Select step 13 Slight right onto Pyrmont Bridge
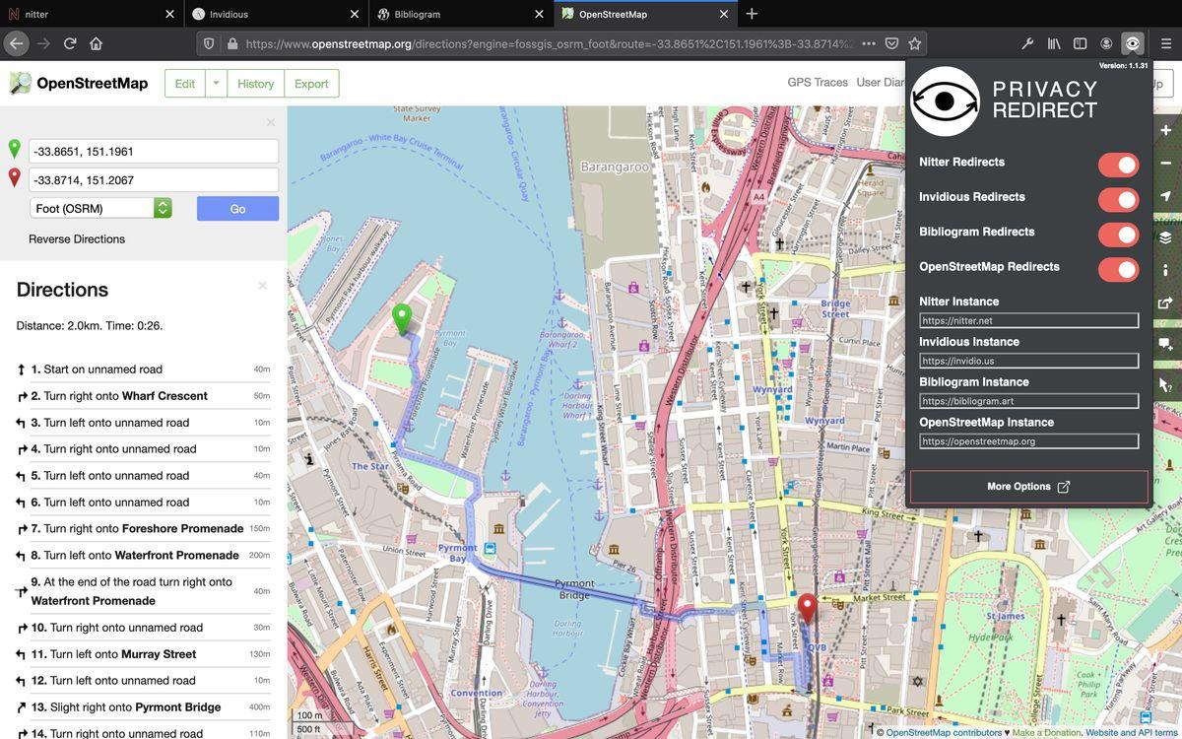Screen dimensions: 1182x739 tap(143, 707)
